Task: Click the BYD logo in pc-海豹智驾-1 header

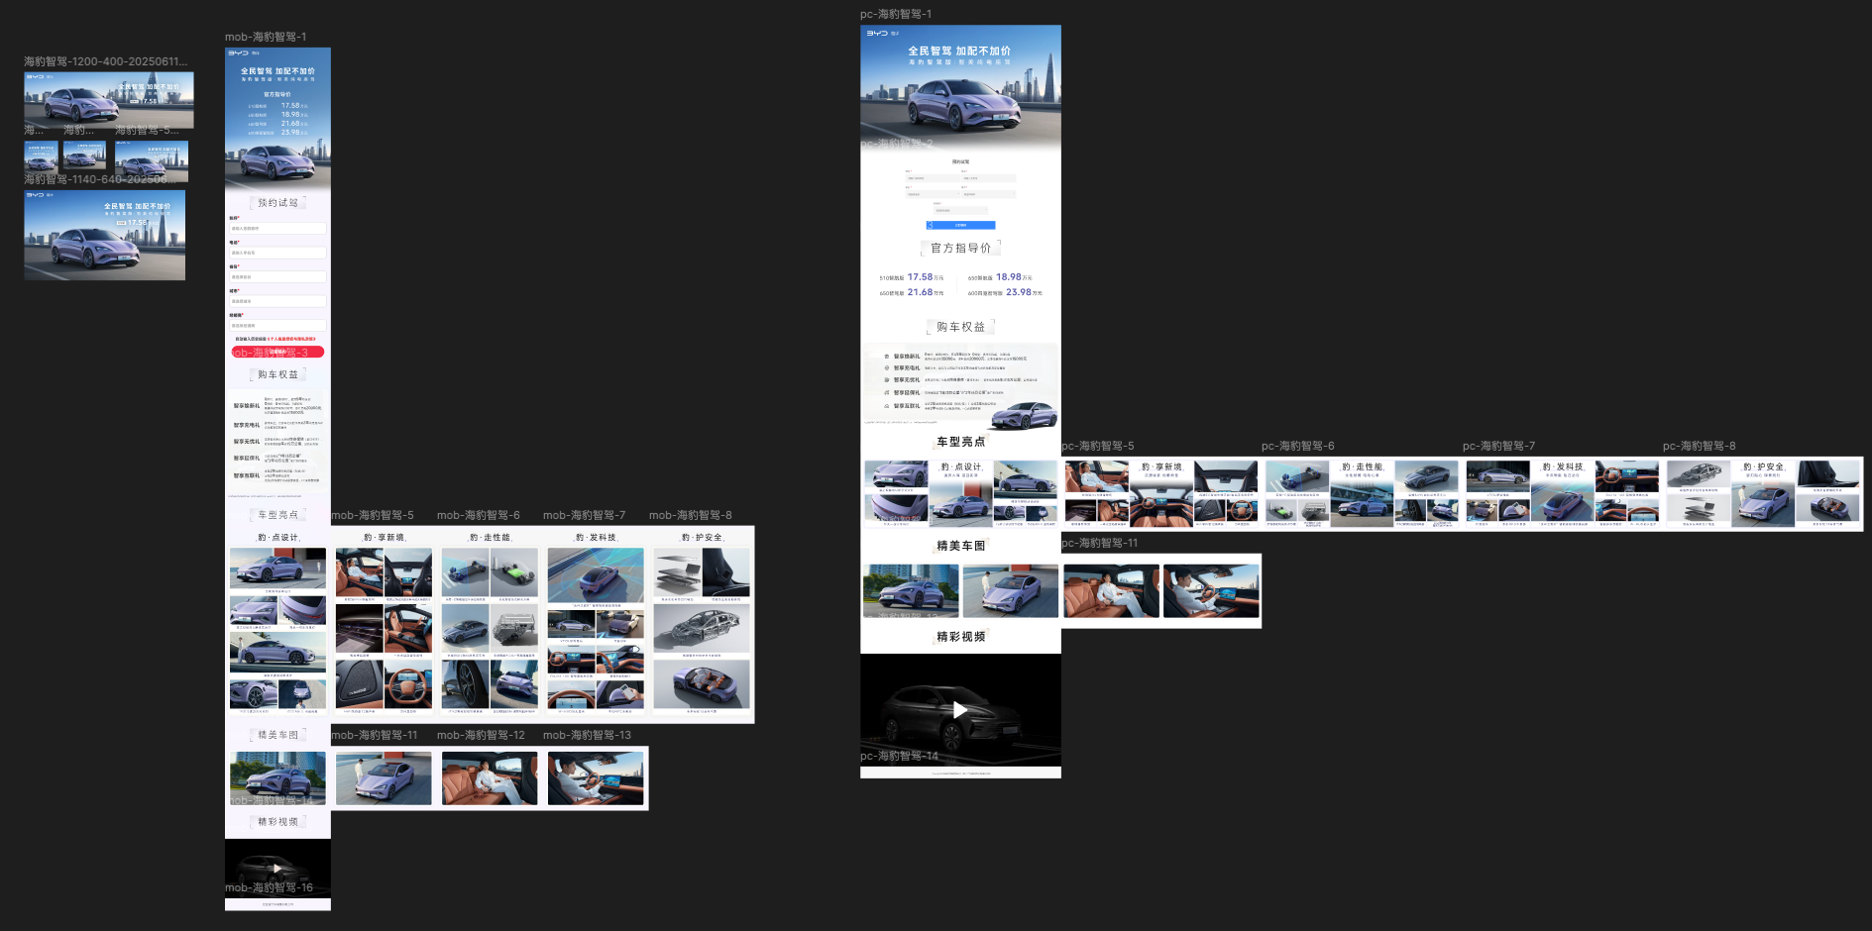Action: tap(877, 33)
